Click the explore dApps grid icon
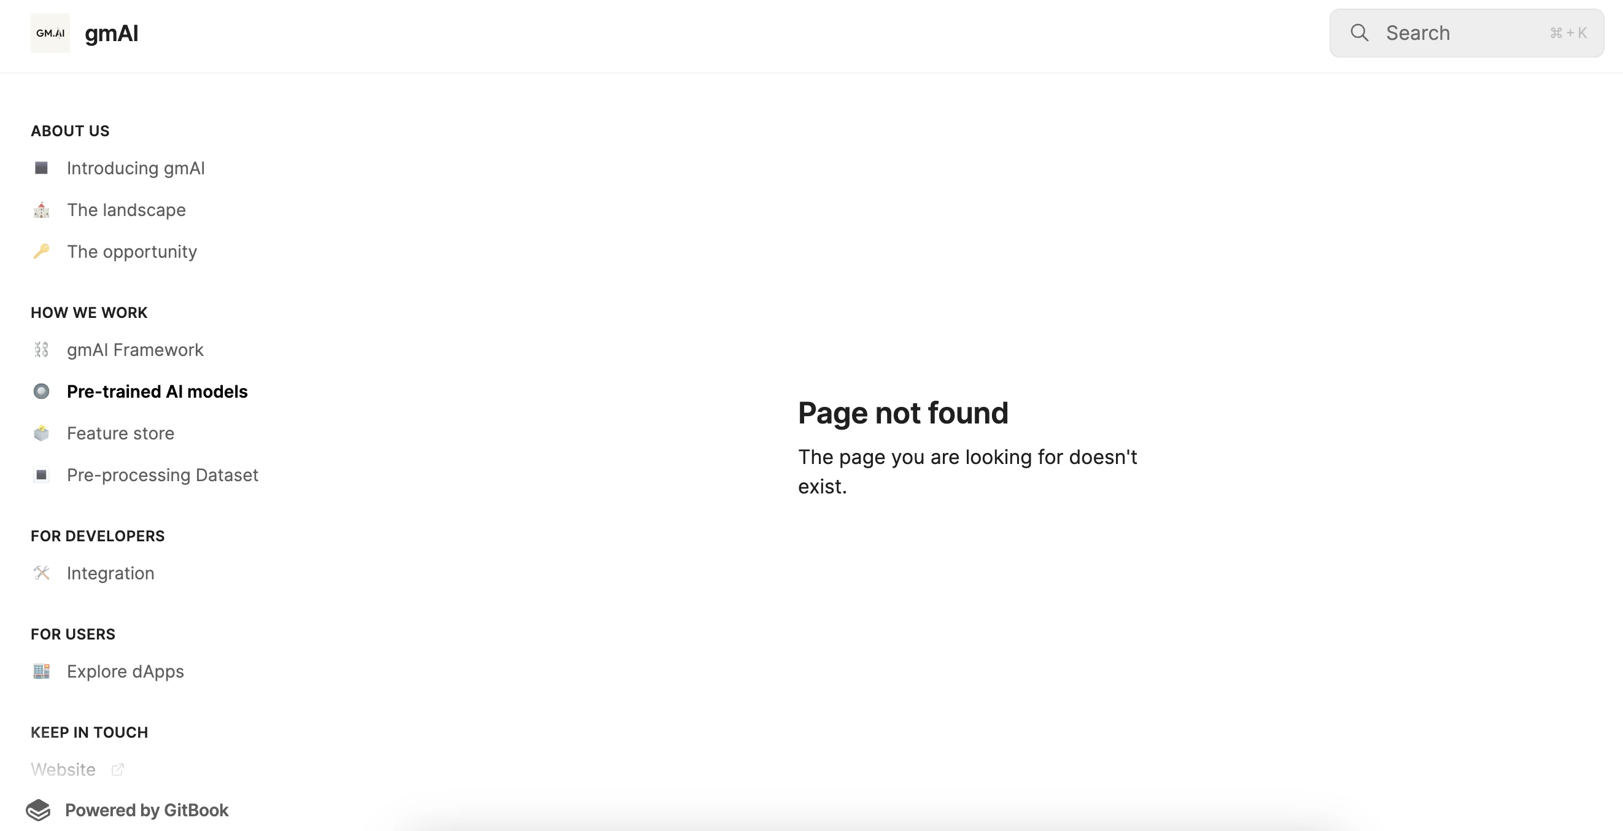This screenshot has height=831, width=1623. coord(41,671)
